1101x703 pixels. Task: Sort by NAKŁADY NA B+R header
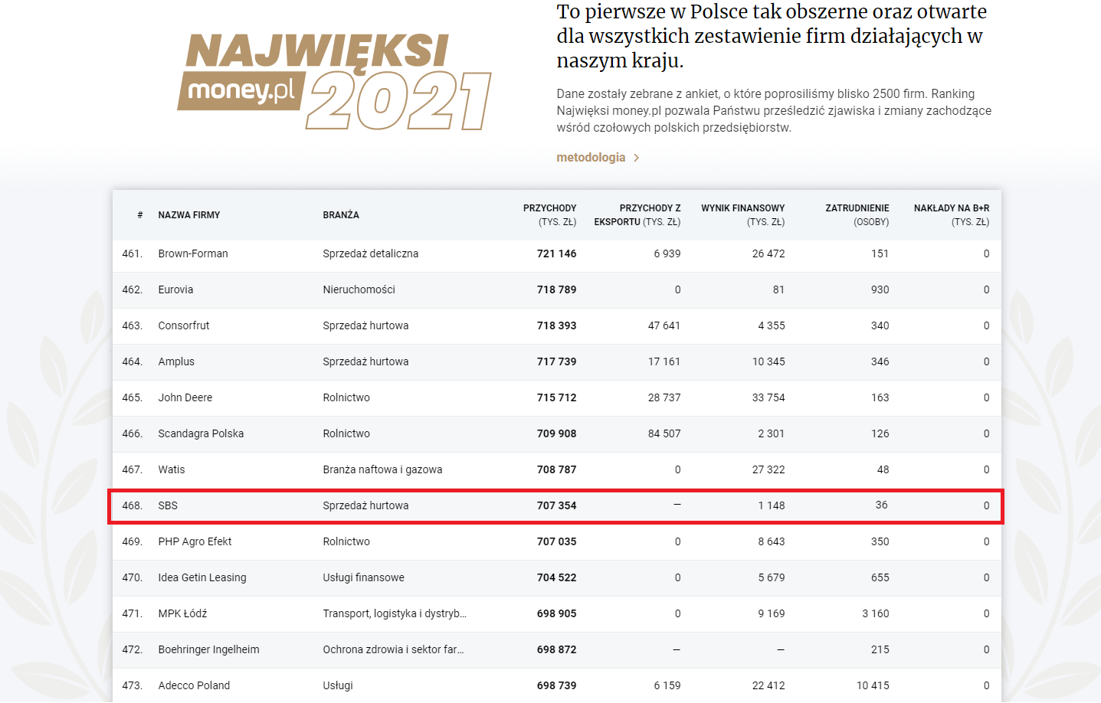pyautogui.click(x=952, y=215)
